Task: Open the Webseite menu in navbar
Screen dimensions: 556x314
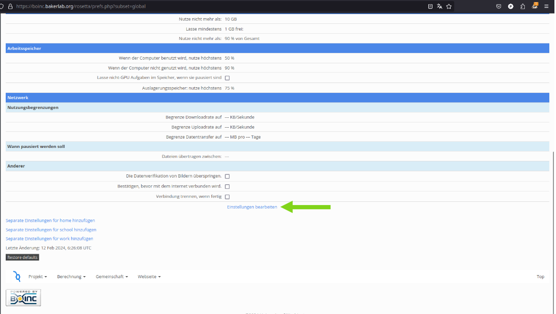Action: [x=149, y=277]
